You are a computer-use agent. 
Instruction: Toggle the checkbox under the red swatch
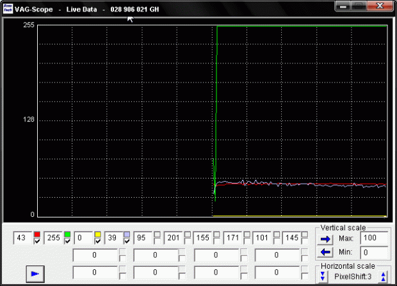coord(37,242)
